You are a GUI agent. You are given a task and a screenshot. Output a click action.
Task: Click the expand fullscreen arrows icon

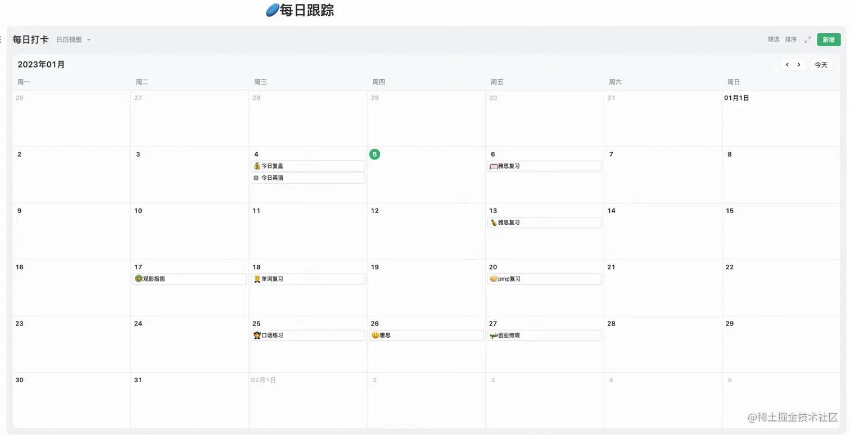tap(807, 39)
